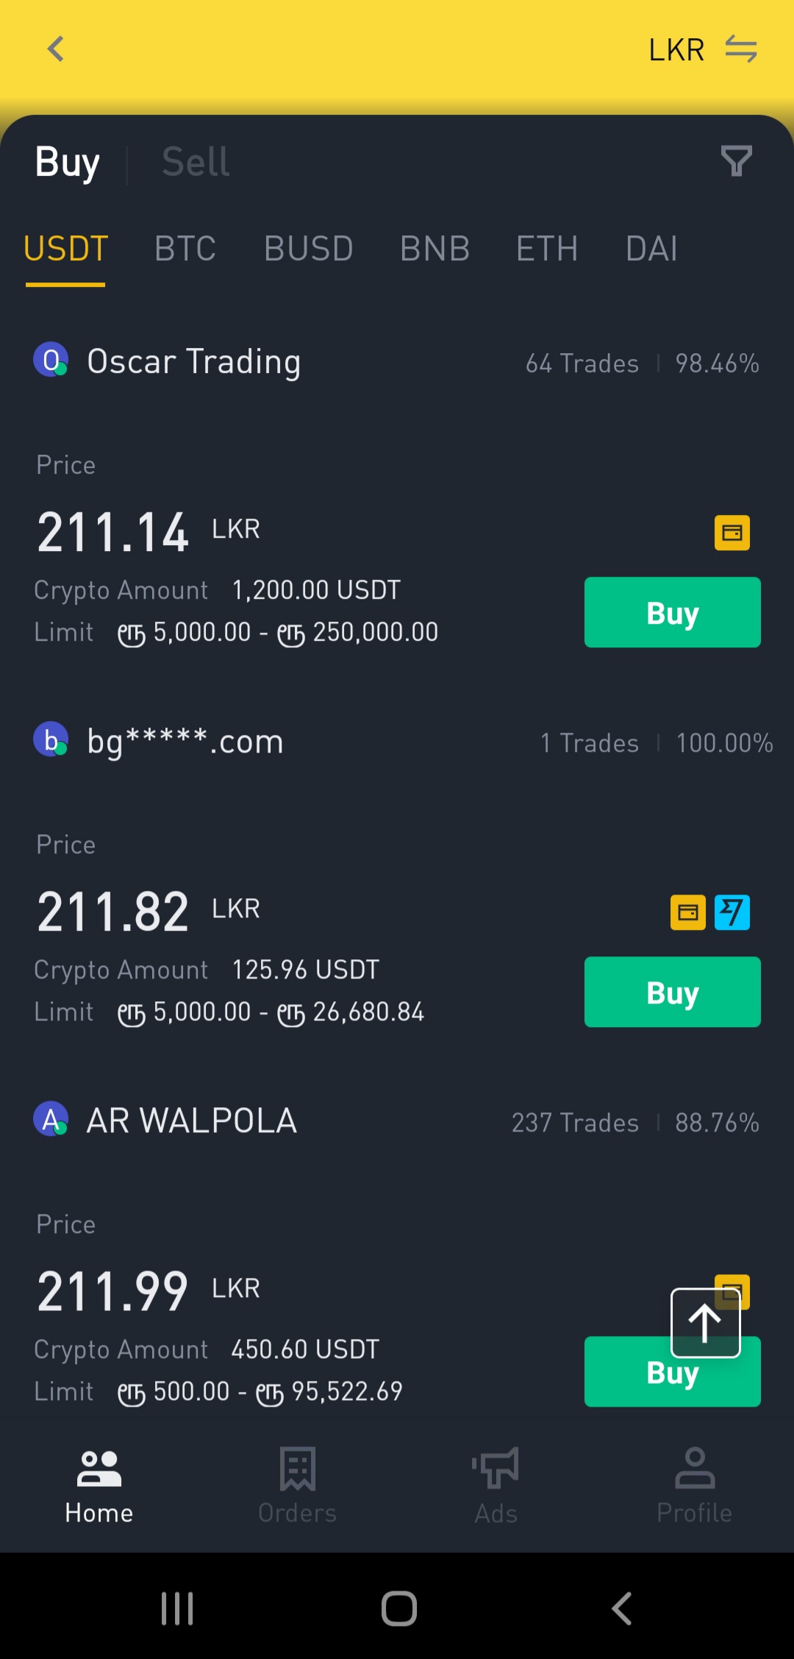Choose the ETH coin tab

coord(547,249)
